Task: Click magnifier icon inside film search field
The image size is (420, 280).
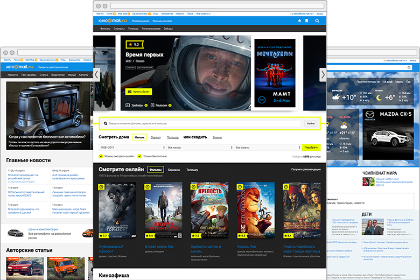Action: pos(106,123)
